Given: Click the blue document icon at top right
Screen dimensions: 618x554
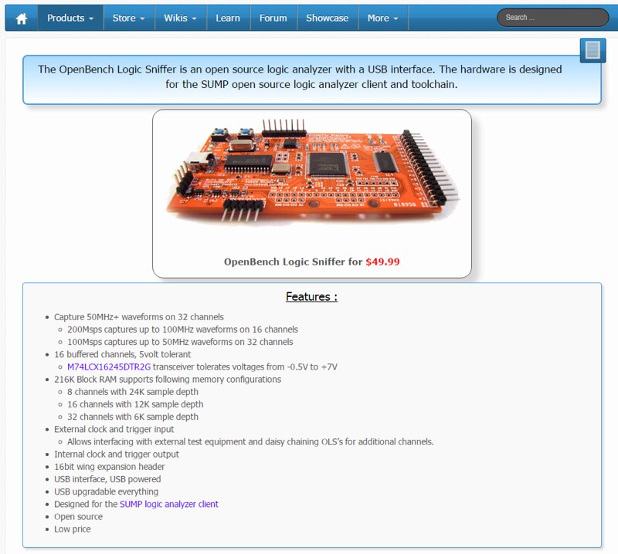Looking at the screenshot, I should 593,51.
